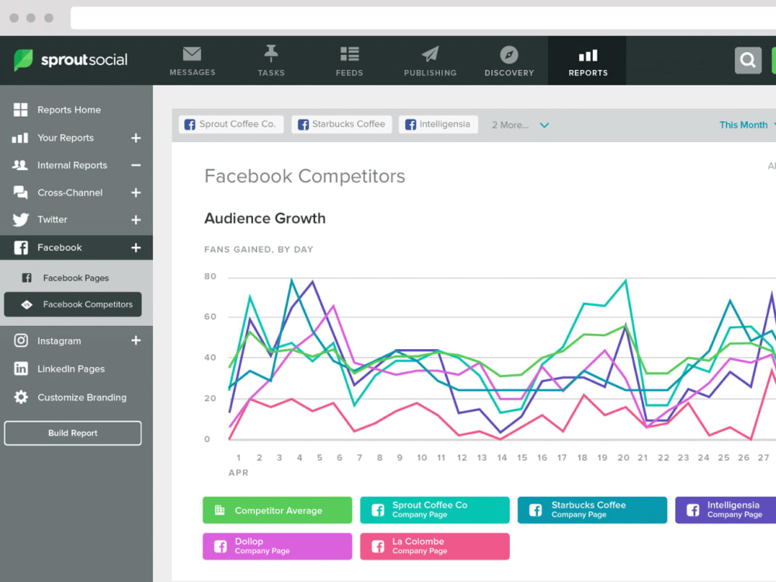The image size is (776, 582).
Task: Expand Facebook plus sign
Action: (x=136, y=248)
